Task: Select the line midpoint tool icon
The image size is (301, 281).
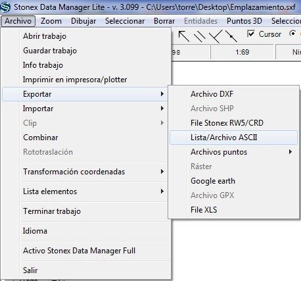Action: pyautogui.click(x=231, y=36)
